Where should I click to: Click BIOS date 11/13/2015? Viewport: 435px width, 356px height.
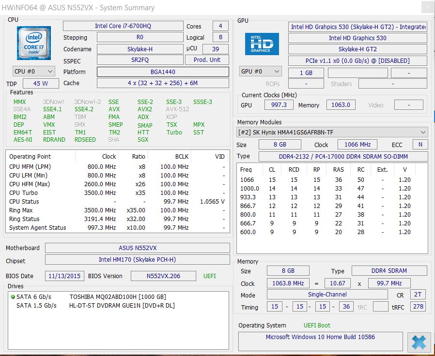point(64,276)
